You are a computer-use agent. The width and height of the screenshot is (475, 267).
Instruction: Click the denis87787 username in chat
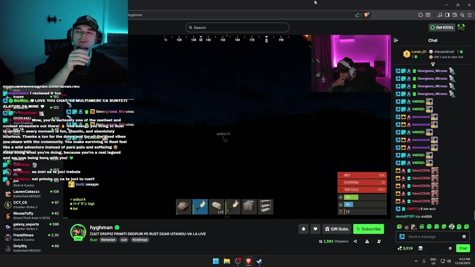click(x=405, y=216)
